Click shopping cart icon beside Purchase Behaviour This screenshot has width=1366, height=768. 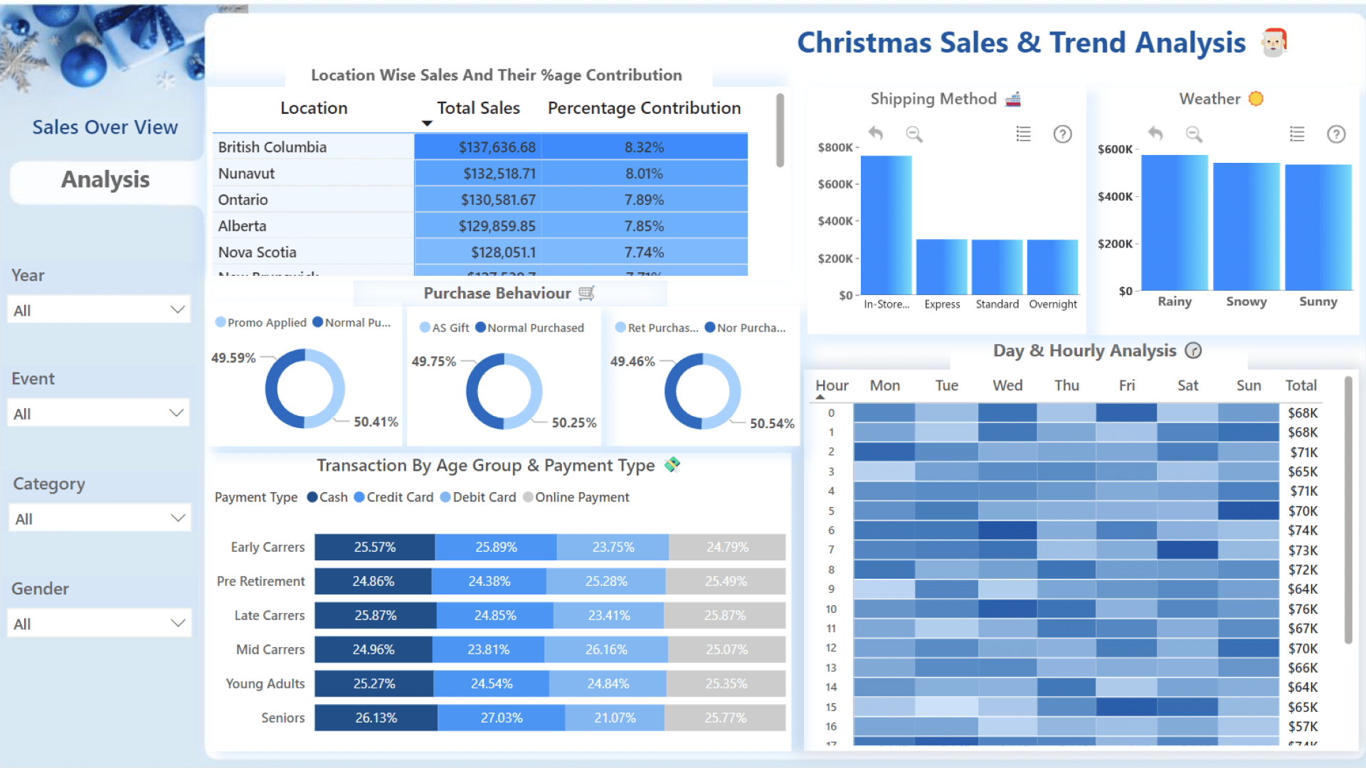click(586, 293)
